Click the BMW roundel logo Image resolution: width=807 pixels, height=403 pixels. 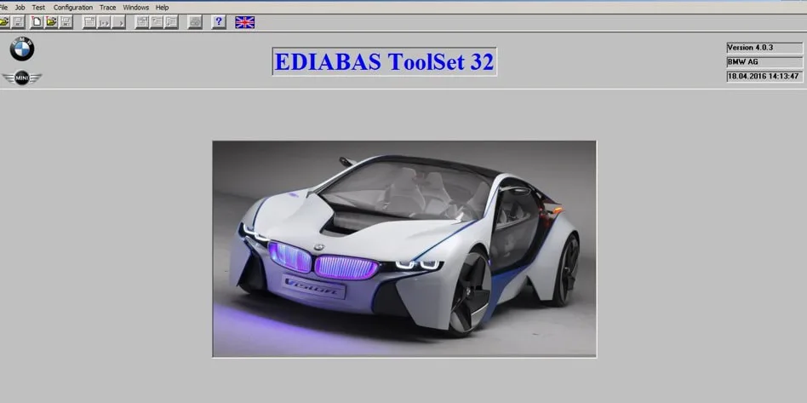[x=21, y=49]
